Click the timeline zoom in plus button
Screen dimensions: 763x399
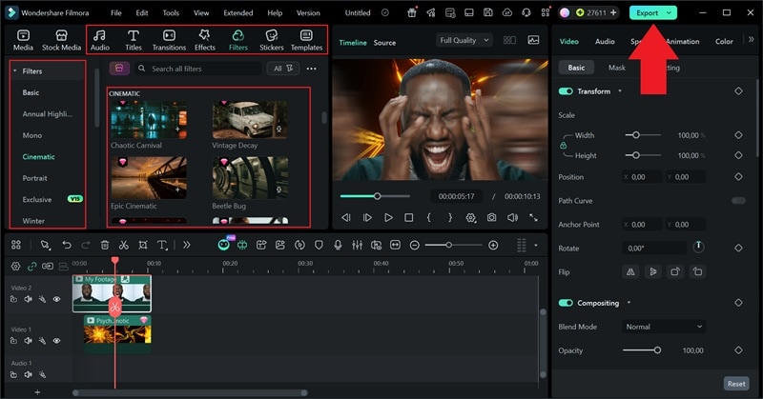click(x=493, y=245)
